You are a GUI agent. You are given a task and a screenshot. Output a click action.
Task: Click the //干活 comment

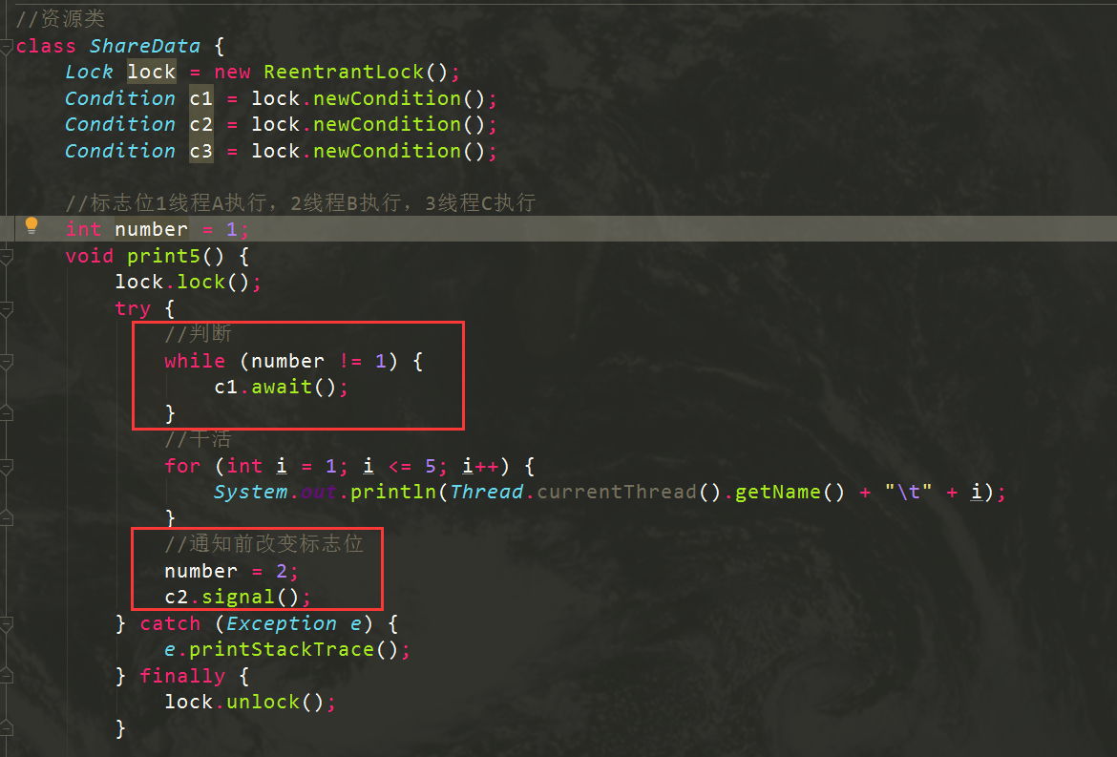[198, 439]
